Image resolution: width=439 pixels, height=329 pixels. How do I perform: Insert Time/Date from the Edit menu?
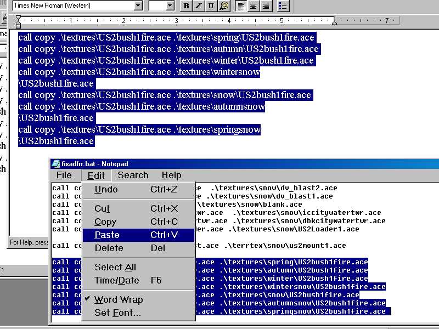(x=139, y=280)
